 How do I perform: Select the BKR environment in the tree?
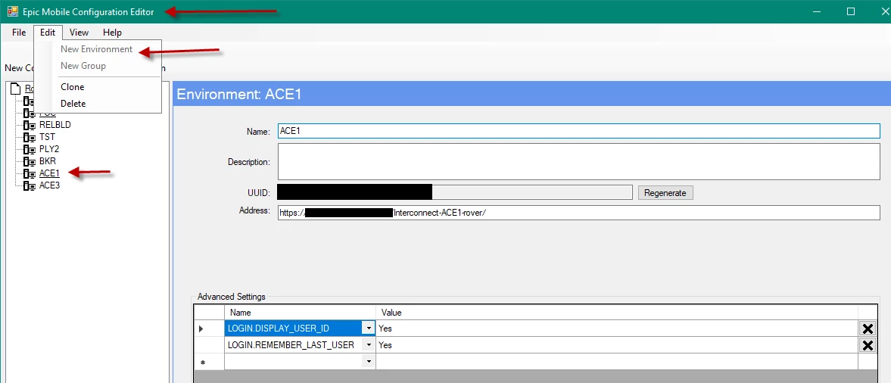click(x=47, y=160)
